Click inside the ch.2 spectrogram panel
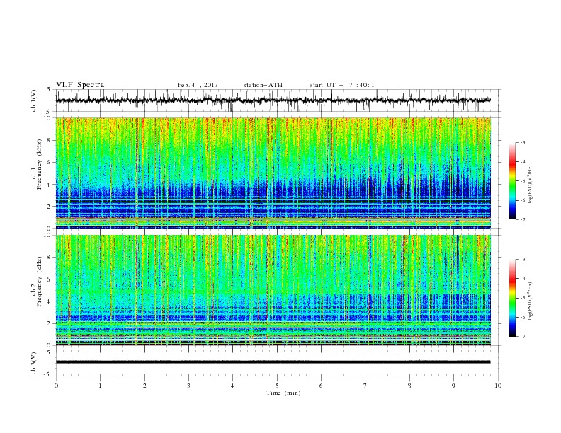This screenshot has width=561, height=433. (x=273, y=290)
